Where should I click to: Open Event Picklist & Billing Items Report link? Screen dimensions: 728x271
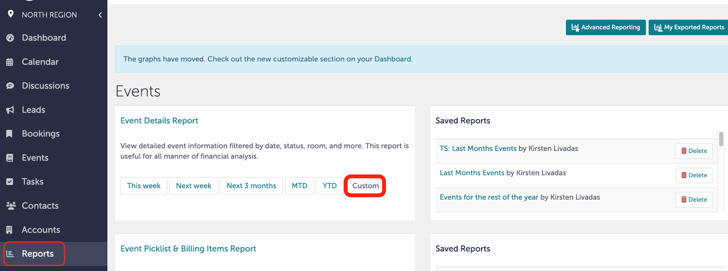click(188, 249)
